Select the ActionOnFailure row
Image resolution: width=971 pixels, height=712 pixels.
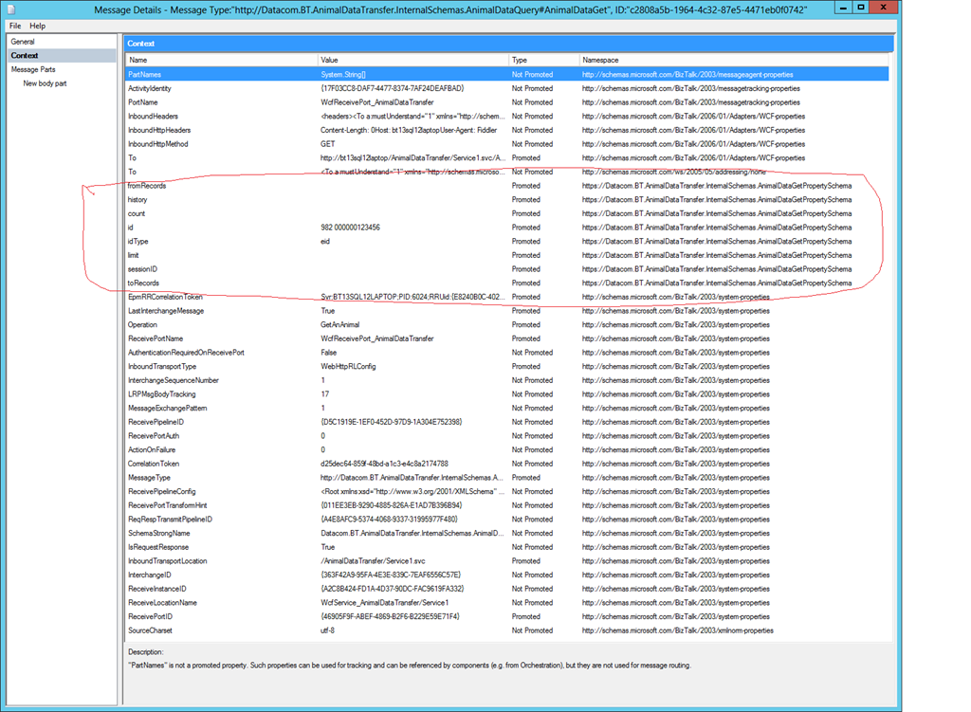(x=507, y=449)
